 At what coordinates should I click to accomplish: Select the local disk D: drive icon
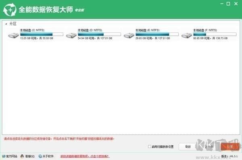click(x=71, y=36)
